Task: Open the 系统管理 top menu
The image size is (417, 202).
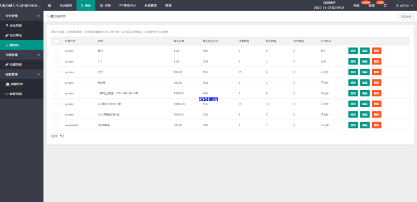Action: tap(150, 6)
